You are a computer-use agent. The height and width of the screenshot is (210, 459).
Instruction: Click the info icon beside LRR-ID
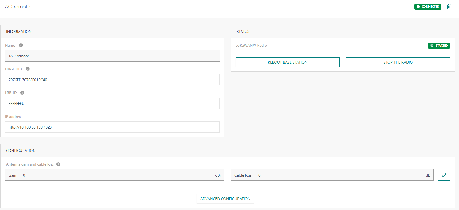pyautogui.click(x=22, y=93)
